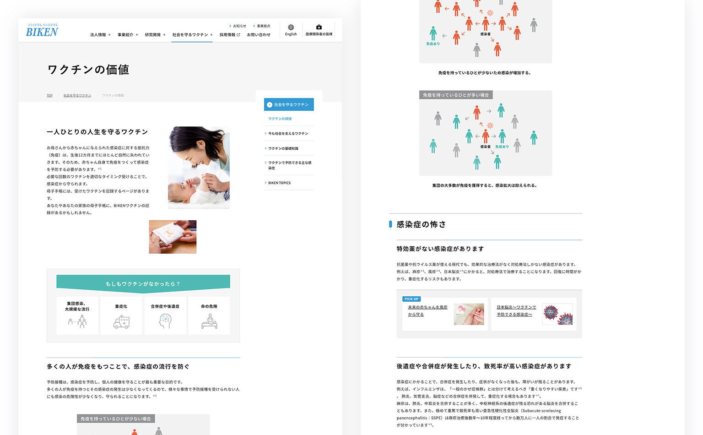Click the TOP breadcrumb link
The width and height of the screenshot is (703, 435).
[x=49, y=95]
